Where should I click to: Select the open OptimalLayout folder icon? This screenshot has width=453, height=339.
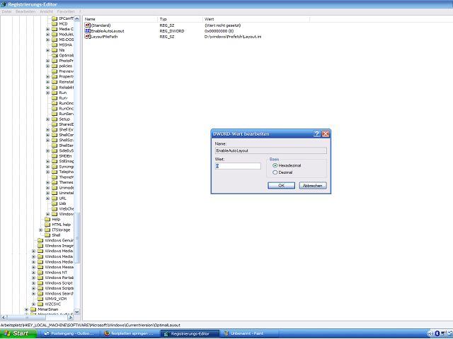click(x=55, y=55)
